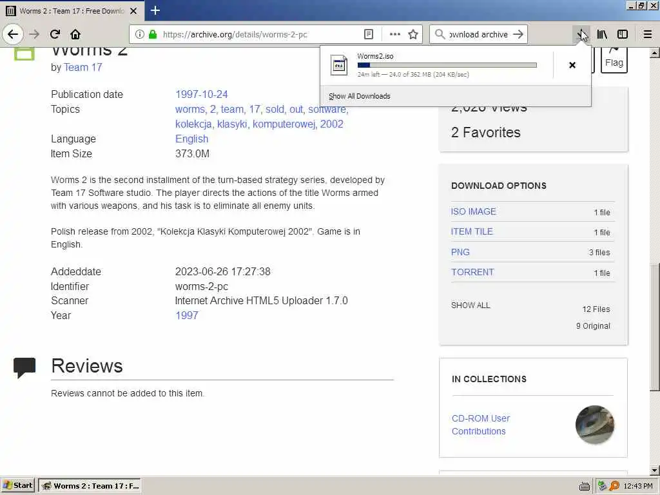Open the Library toolbar icon
This screenshot has width=660, height=495.
point(602,34)
